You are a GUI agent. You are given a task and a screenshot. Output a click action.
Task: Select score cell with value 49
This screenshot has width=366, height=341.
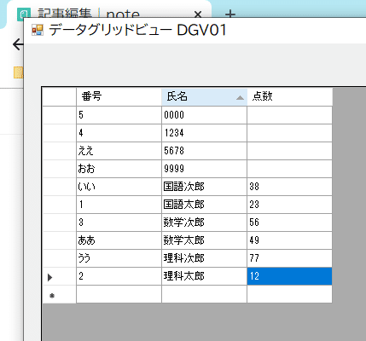click(x=289, y=240)
